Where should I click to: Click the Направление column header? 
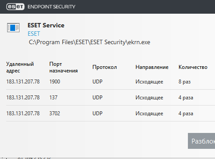click(152, 67)
